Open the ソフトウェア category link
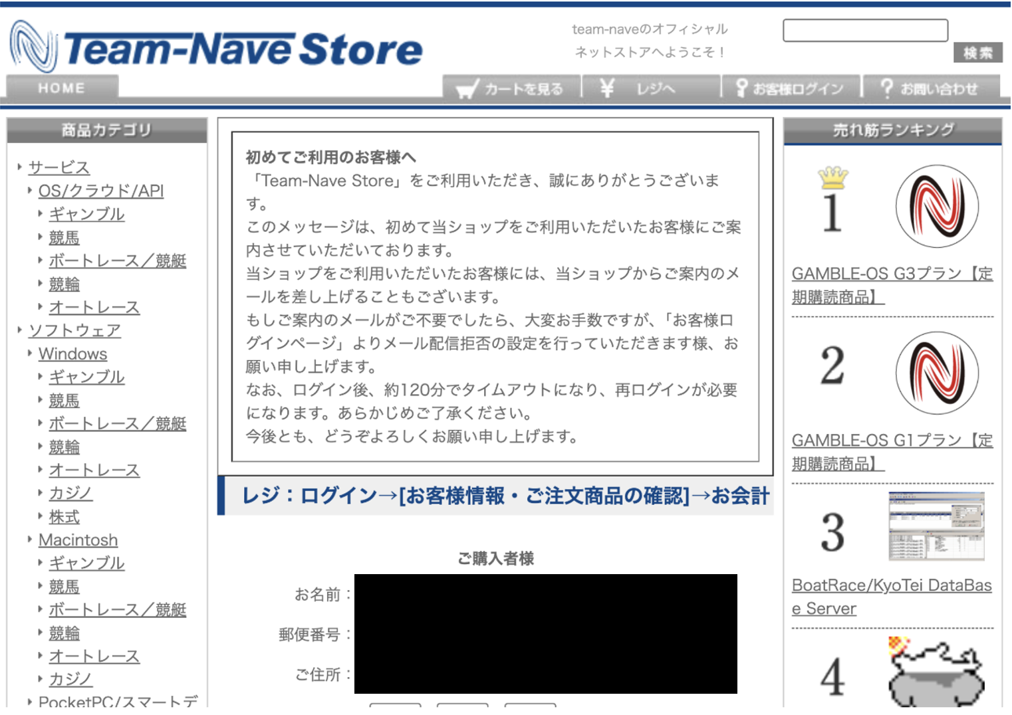The height and width of the screenshot is (715, 1012). 74,330
